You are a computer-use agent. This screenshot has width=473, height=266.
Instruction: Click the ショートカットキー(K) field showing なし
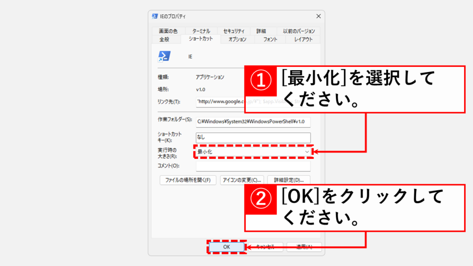(x=253, y=137)
